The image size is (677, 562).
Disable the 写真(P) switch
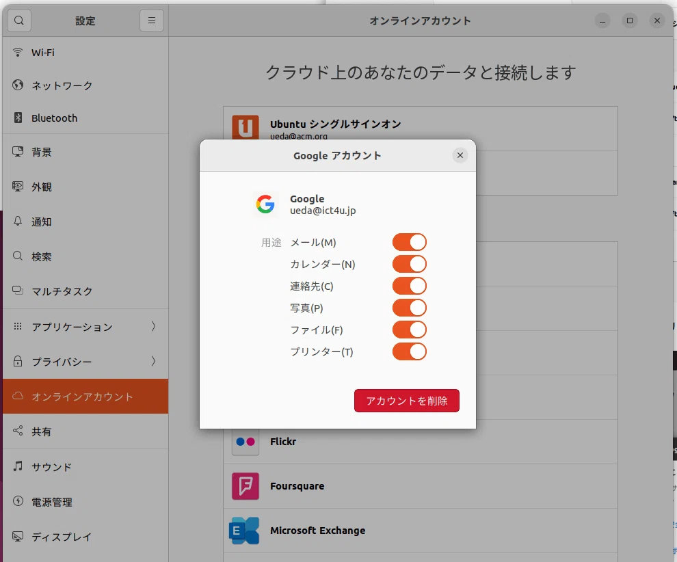tap(410, 308)
